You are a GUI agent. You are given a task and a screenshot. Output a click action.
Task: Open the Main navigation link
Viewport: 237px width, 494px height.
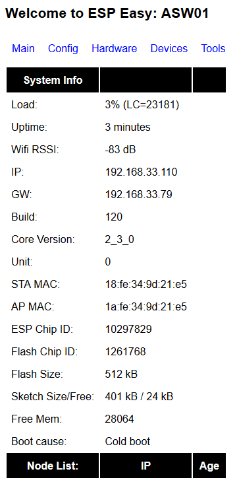point(23,48)
